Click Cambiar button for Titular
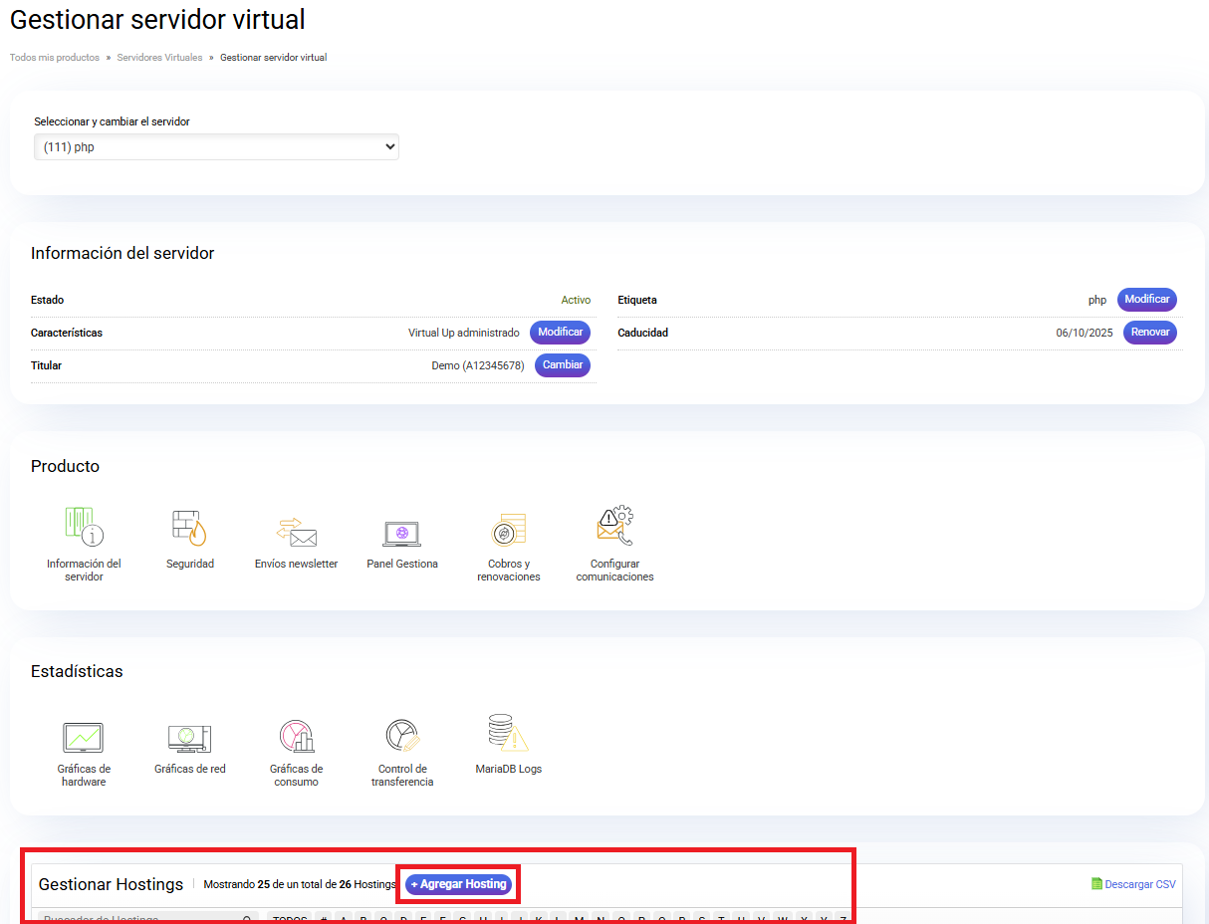1209x924 pixels. (562, 365)
